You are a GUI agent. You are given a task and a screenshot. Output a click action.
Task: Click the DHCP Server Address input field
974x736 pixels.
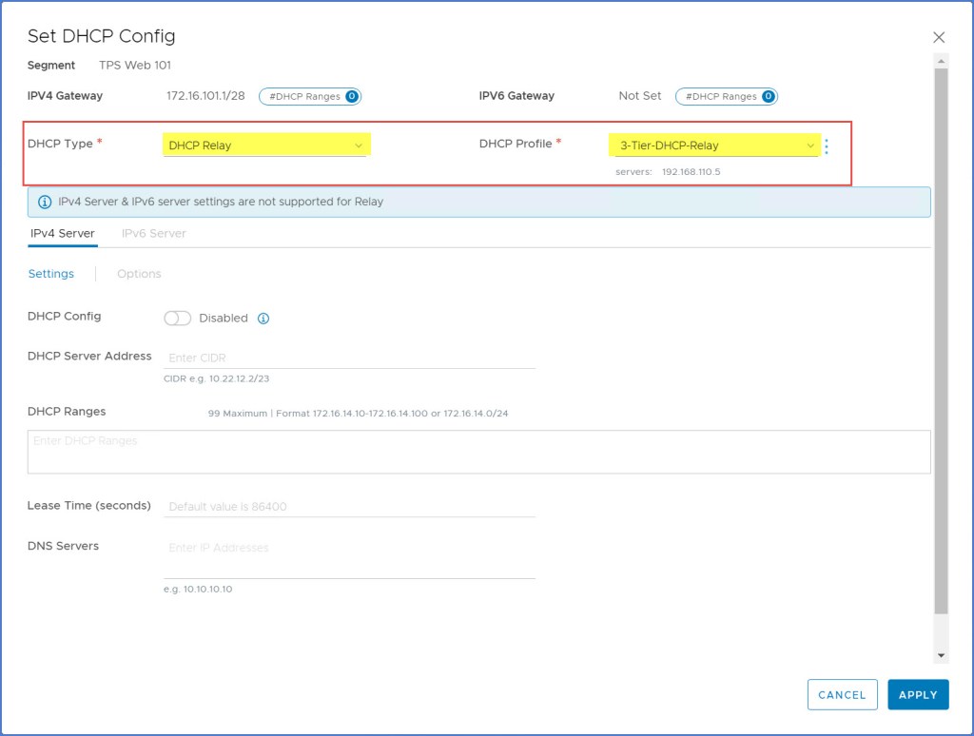click(349, 358)
